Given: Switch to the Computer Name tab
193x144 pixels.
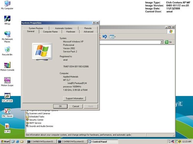Looking at the screenshot, I should [50, 31].
